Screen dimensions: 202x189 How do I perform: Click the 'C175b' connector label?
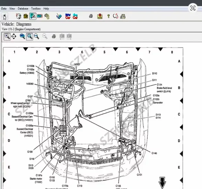click(65, 186)
